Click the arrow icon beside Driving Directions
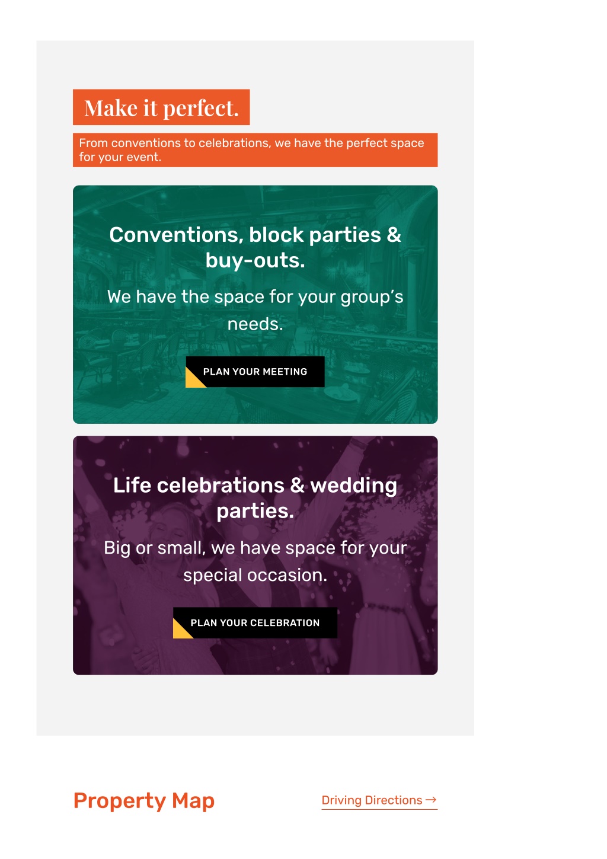The image size is (607, 859). tap(431, 800)
